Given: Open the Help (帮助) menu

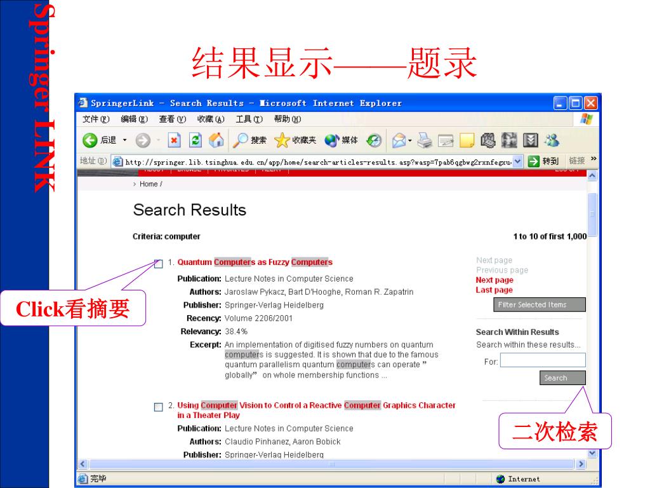Looking at the screenshot, I should [288, 119].
